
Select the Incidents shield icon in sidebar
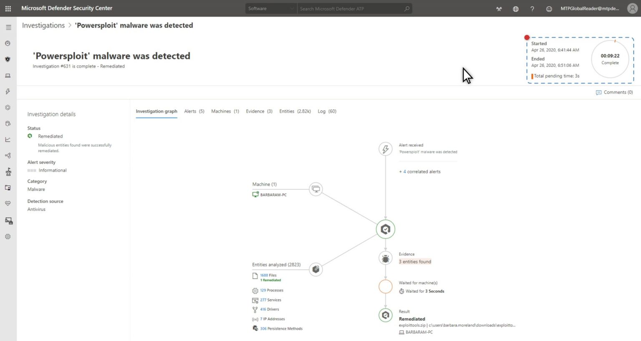point(8,59)
